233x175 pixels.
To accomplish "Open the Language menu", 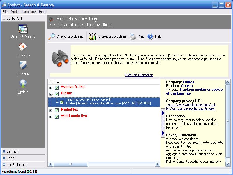I will [29, 12].
